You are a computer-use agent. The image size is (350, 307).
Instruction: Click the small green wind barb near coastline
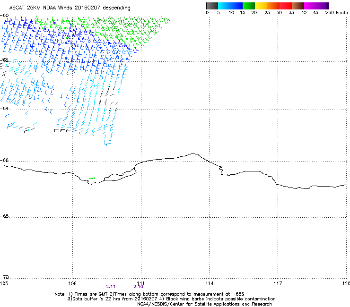(x=92, y=178)
